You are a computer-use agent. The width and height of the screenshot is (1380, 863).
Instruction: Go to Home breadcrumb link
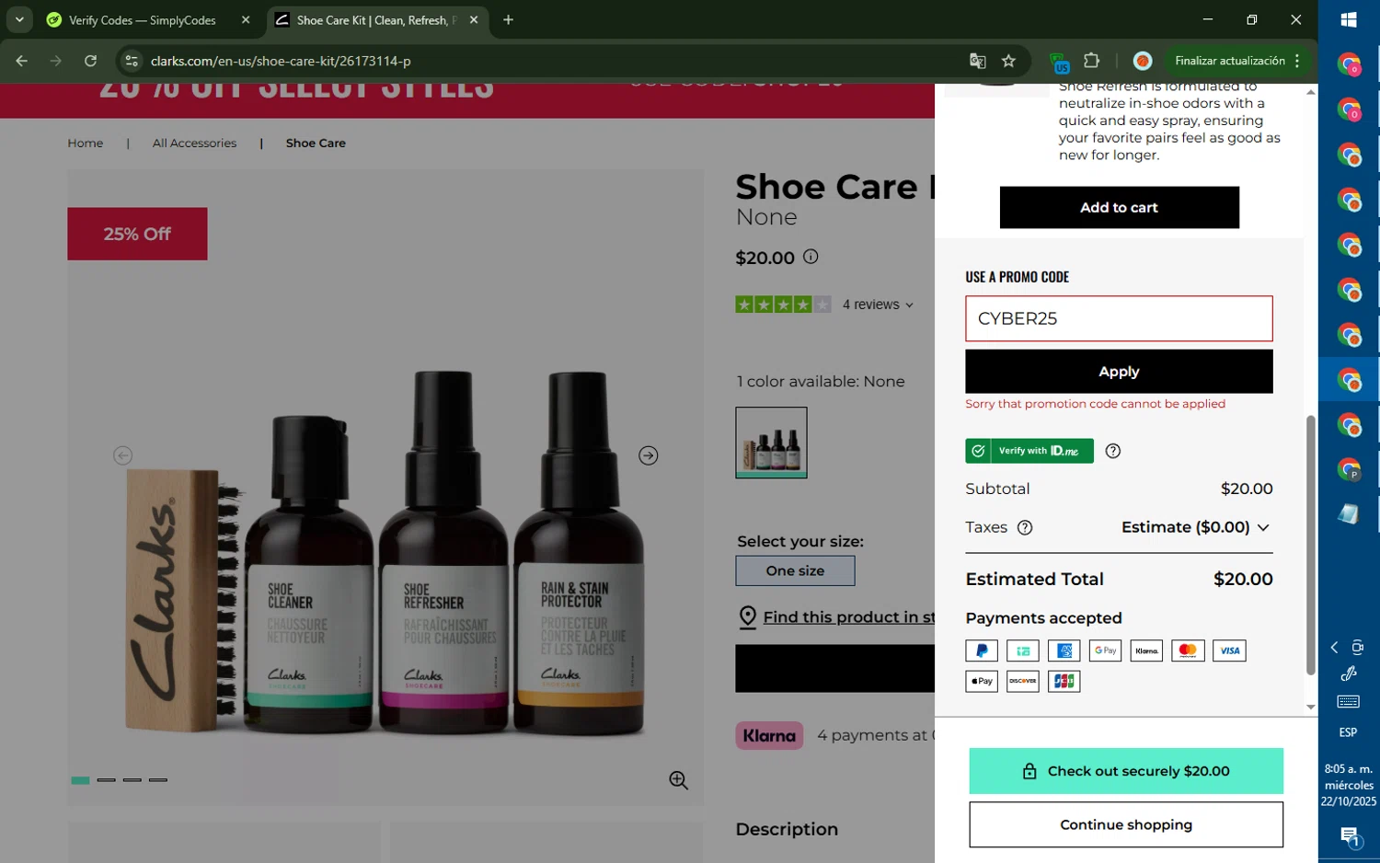[86, 143]
